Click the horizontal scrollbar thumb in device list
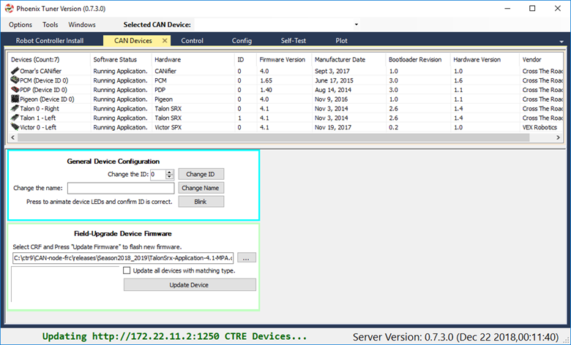 point(273,137)
